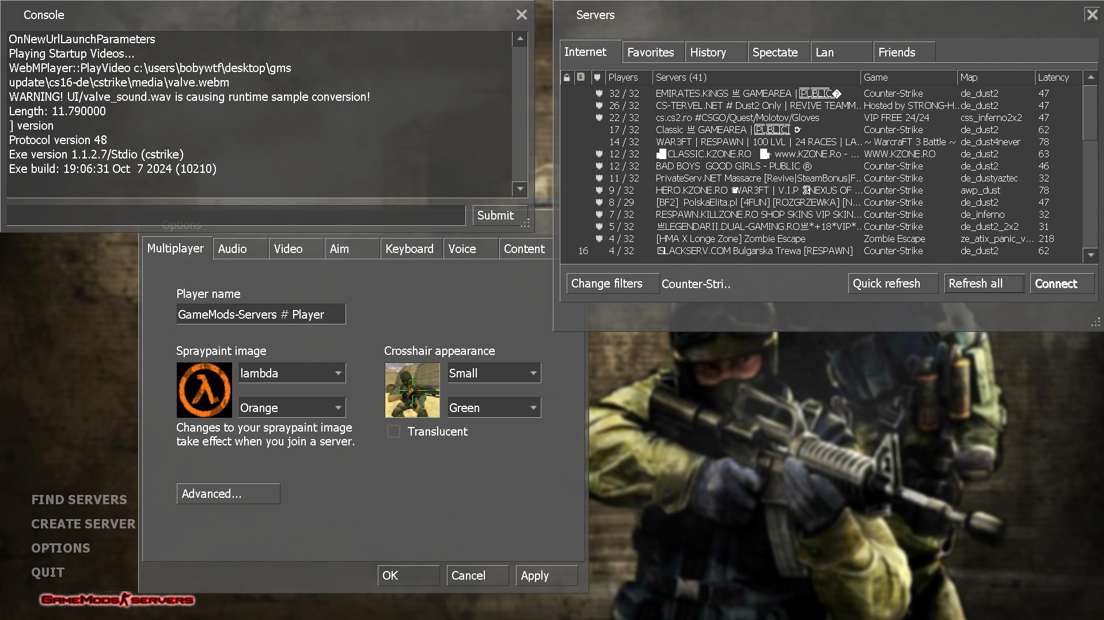The width and height of the screenshot is (1104, 620).
Task: Sort server list by Map column
Action: pyautogui.click(x=996, y=77)
